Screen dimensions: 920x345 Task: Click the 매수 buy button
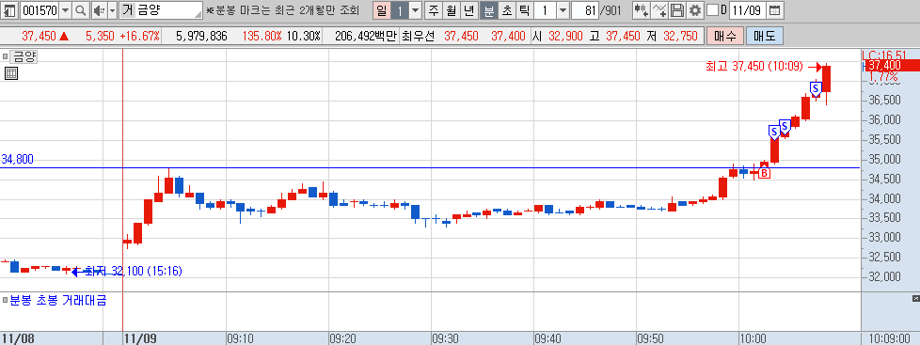click(725, 36)
